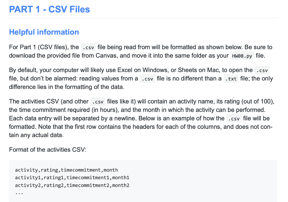Click the 'activity2,rating2,timecommitment2,month2' code line
The width and height of the screenshot is (288, 202).
pyautogui.click(x=72, y=185)
